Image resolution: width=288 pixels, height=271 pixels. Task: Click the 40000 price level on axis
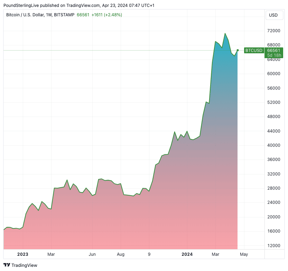click(x=273, y=145)
